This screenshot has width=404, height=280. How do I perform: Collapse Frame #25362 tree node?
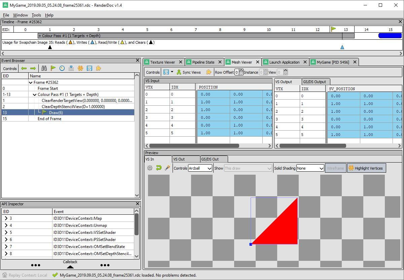[x=31, y=82]
